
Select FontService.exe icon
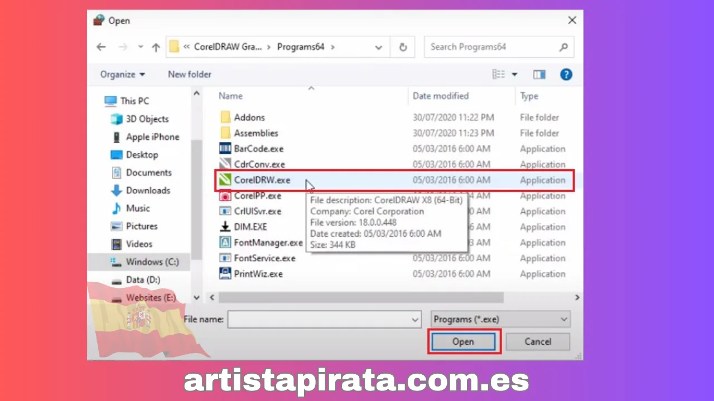coord(225,258)
